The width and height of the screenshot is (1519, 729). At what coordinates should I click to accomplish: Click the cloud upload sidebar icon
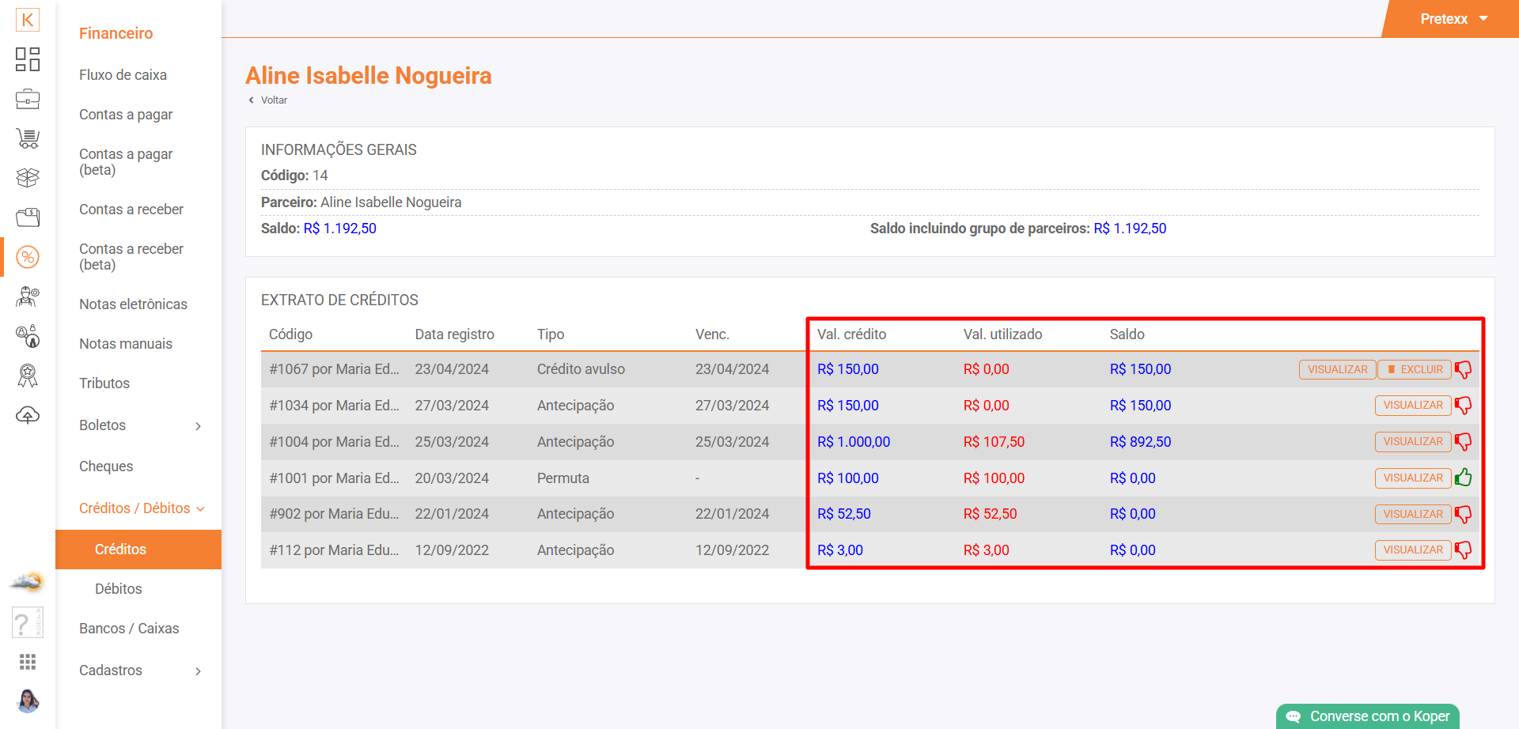tap(28, 415)
